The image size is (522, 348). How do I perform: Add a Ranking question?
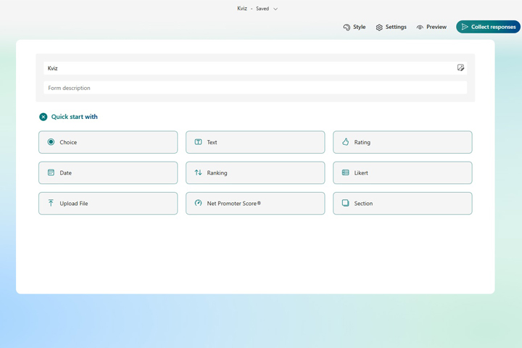pyautogui.click(x=255, y=173)
